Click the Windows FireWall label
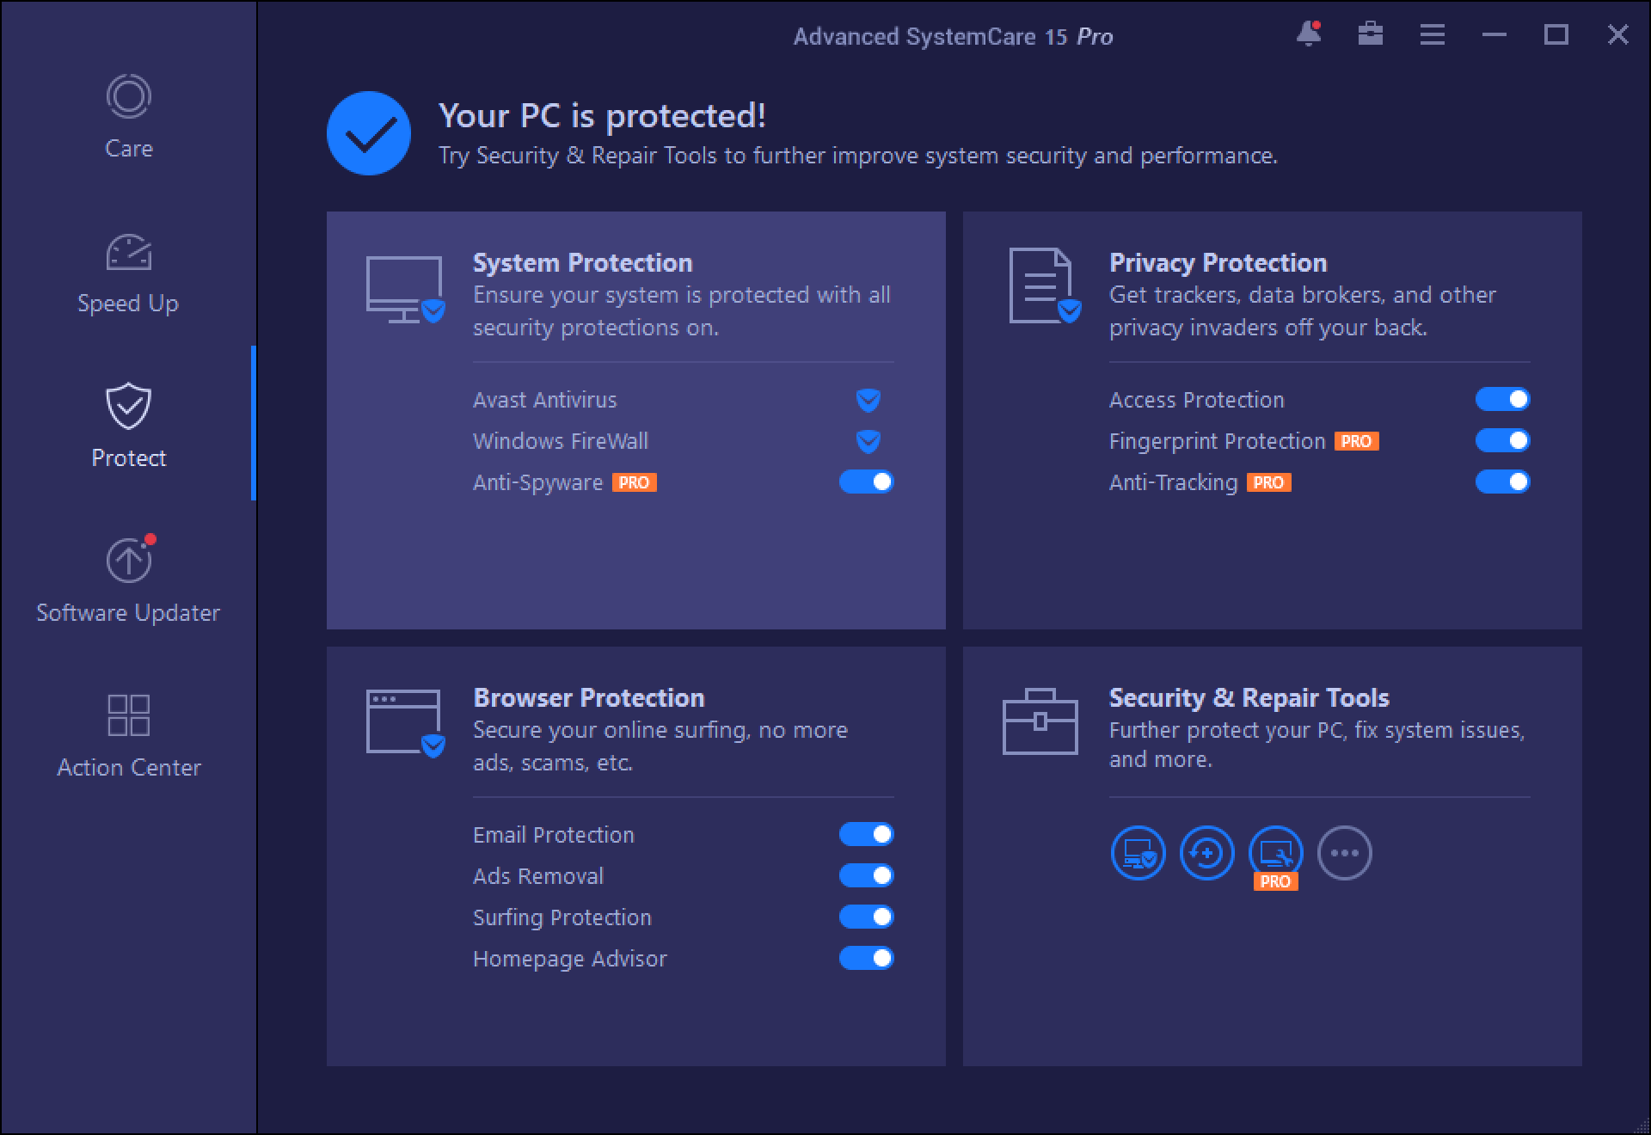Viewport: 1651px width, 1135px height. coord(561,441)
